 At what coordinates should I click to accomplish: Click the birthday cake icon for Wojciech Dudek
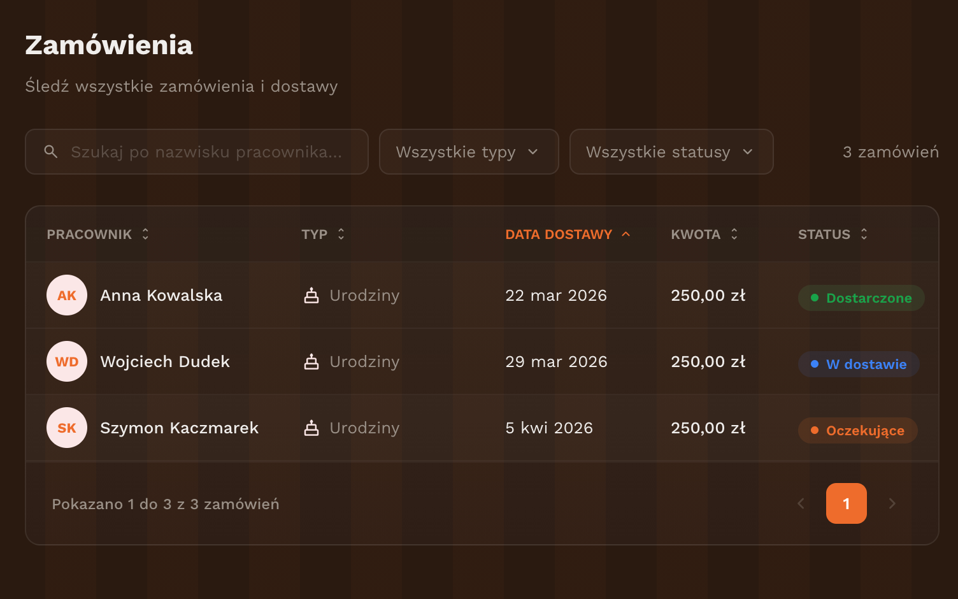(311, 361)
